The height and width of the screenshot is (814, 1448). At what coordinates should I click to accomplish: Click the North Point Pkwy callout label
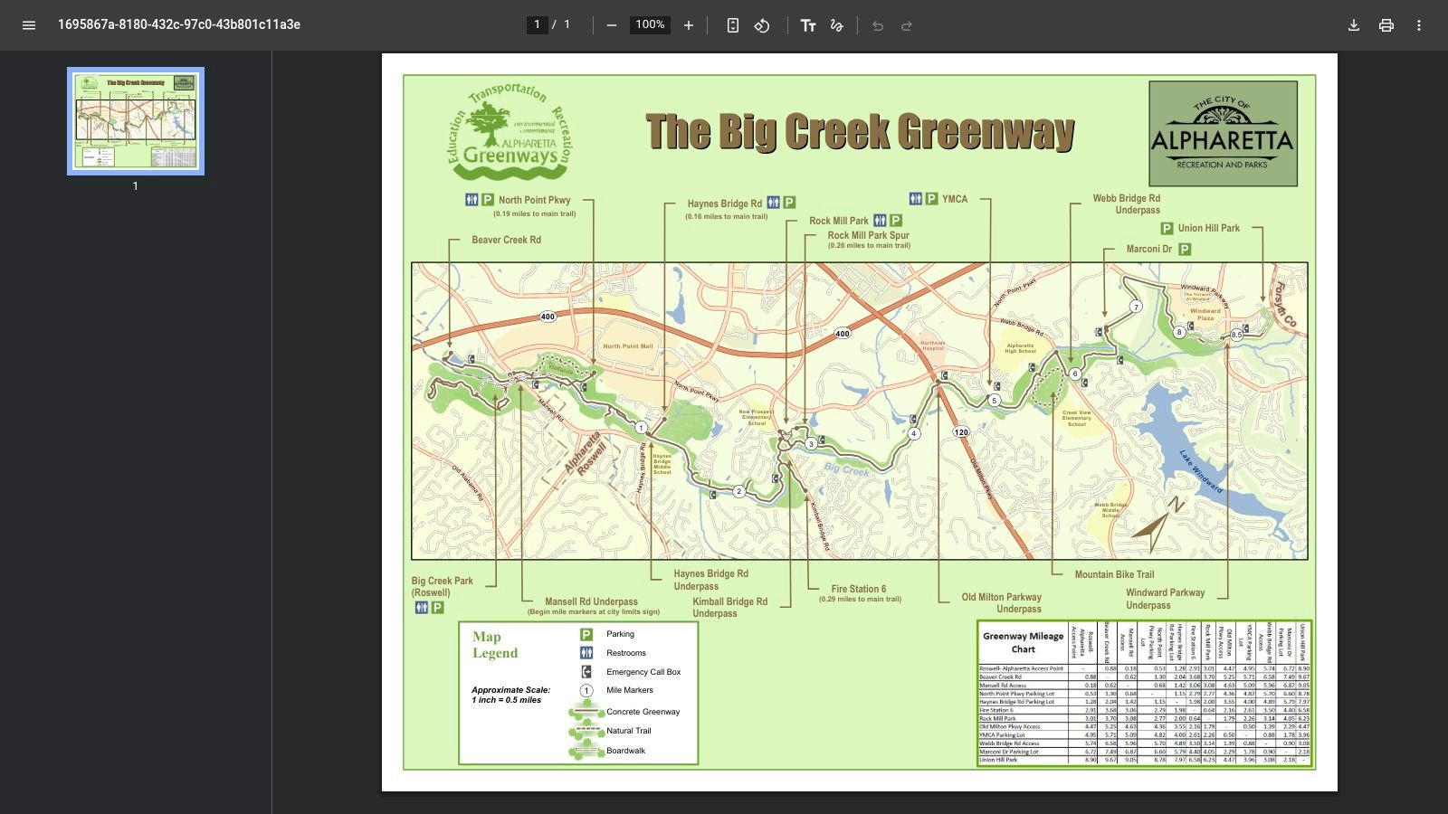[x=534, y=200]
